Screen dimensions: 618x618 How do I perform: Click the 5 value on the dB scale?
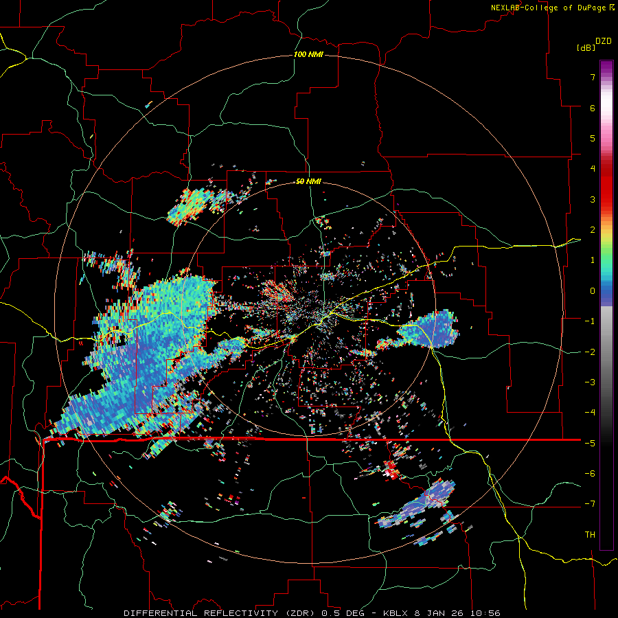point(593,138)
